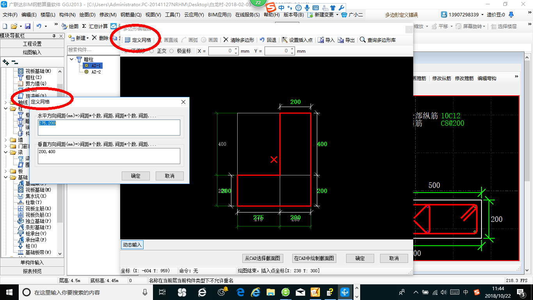Viewport: 533px width, 300px height.
Task: Click horizontal spacing field containing 275,200
Action: coord(109,127)
